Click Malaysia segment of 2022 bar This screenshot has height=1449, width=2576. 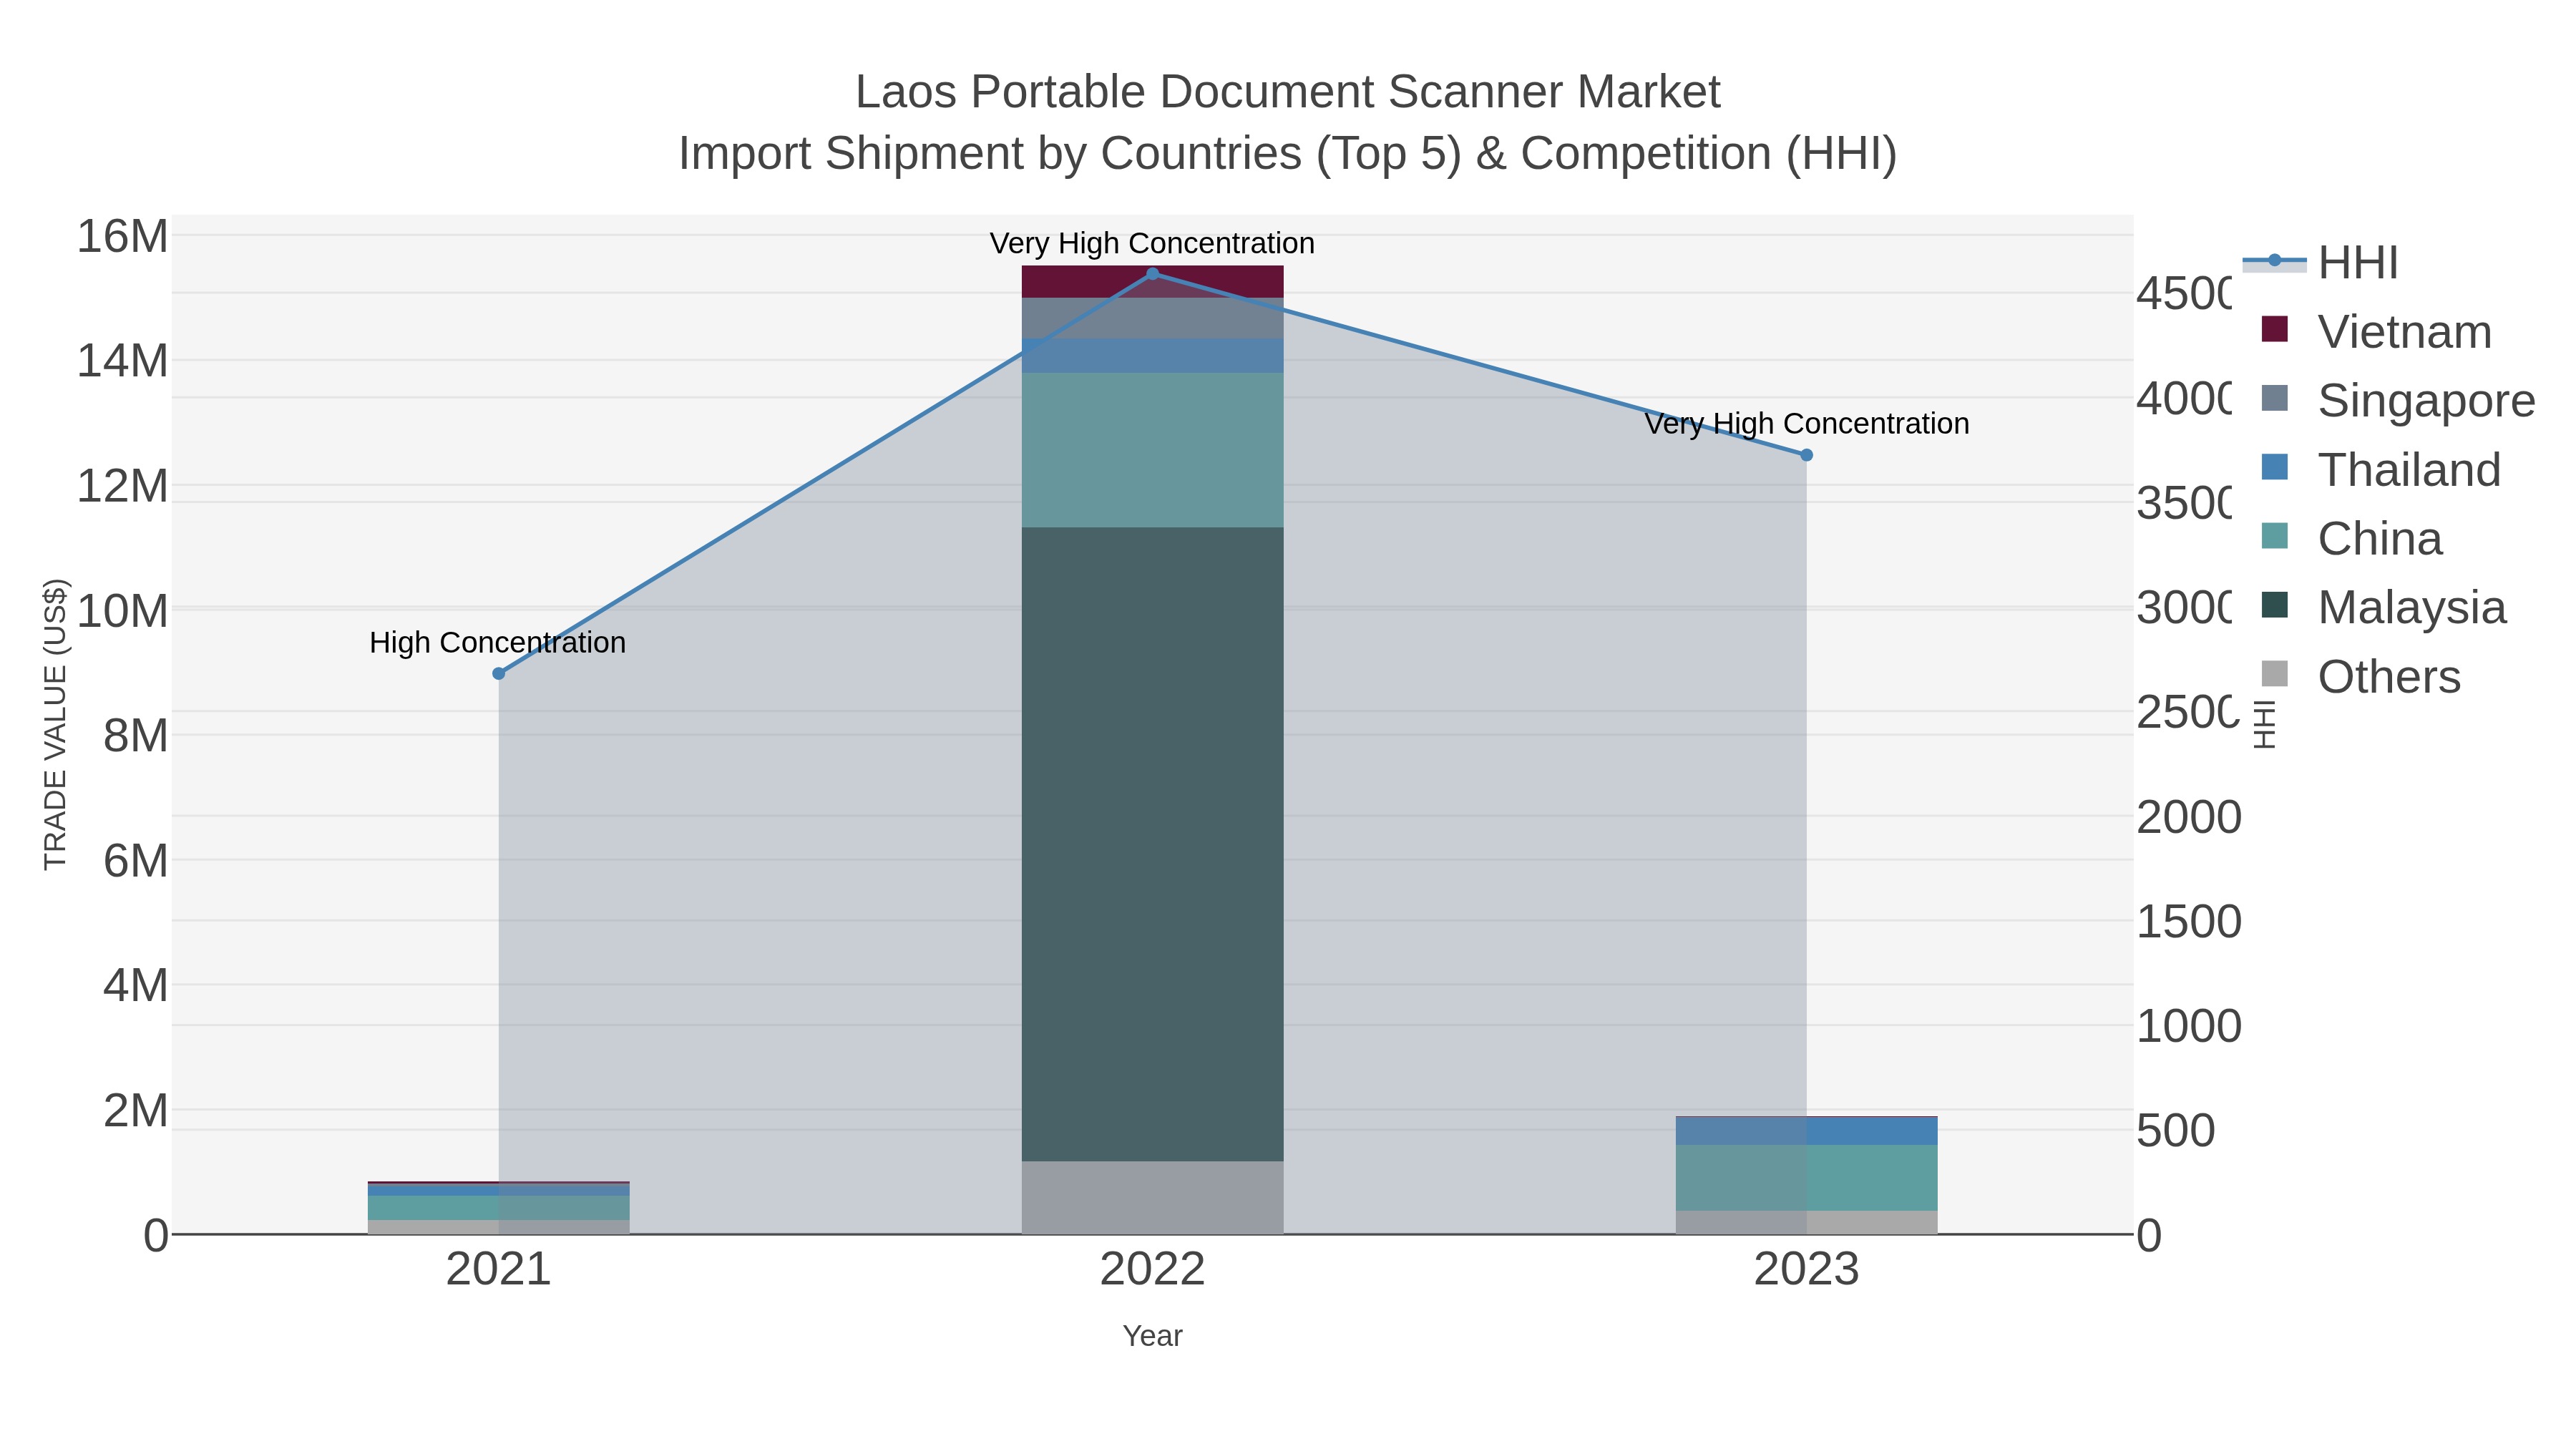click(1152, 844)
